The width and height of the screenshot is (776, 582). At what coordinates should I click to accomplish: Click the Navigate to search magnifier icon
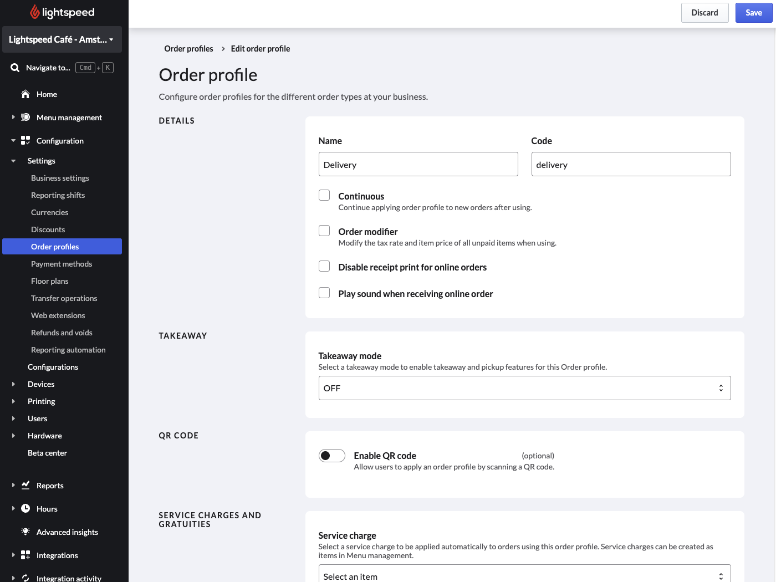tap(15, 68)
